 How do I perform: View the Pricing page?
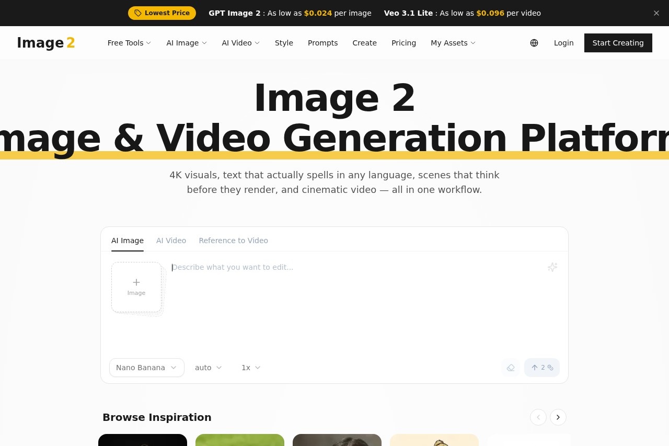pyautogui.click(x=403, y=43)
